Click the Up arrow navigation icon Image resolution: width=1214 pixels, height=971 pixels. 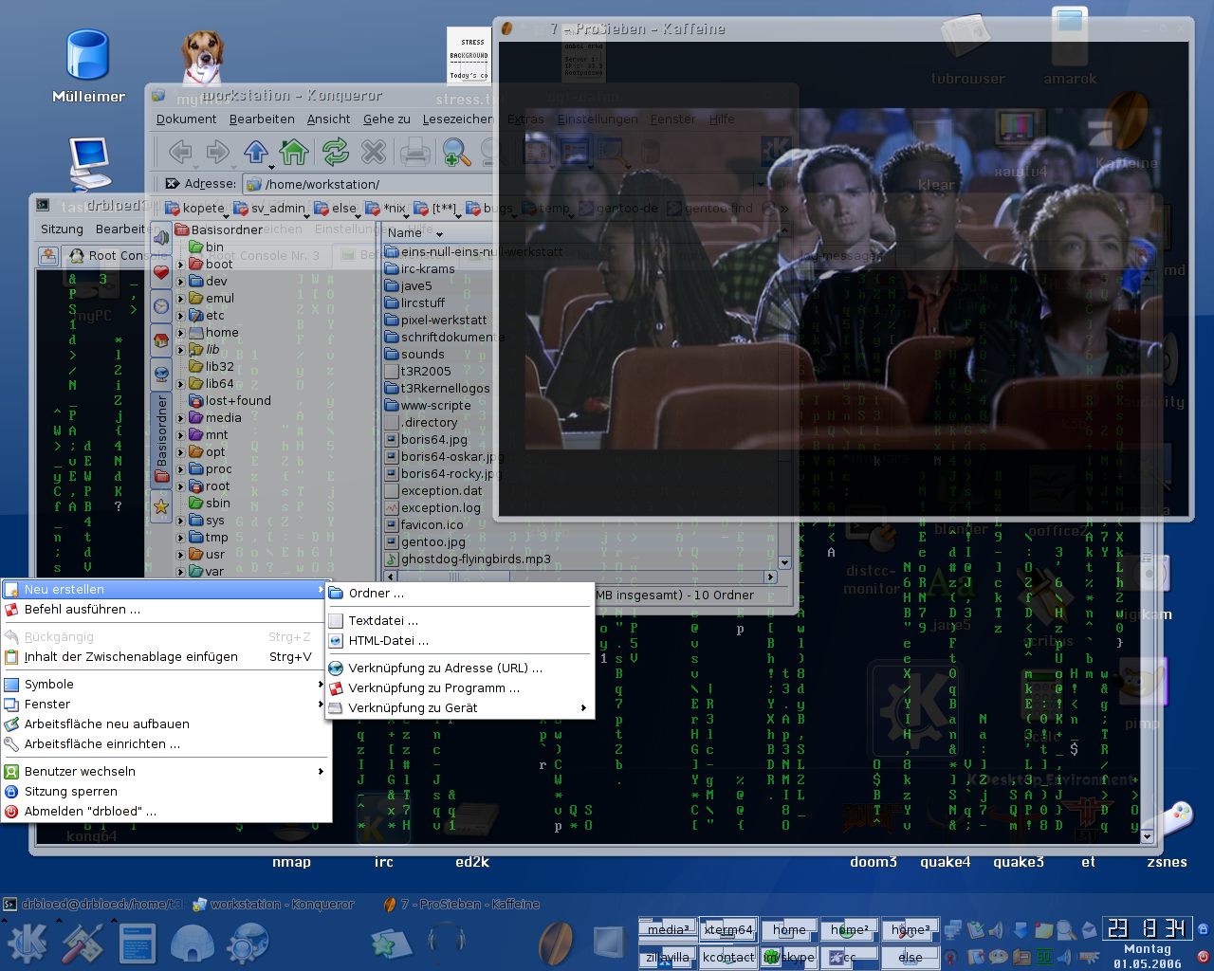point(256,152)
